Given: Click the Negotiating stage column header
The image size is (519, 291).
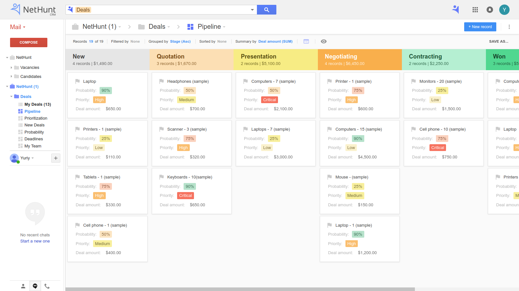Looking at the screenshot, I should [x=360, y=59].
